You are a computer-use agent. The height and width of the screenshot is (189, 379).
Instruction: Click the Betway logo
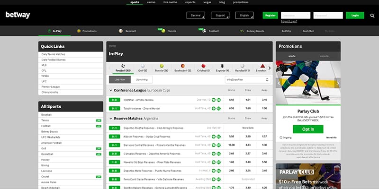(x=18, y=15)
